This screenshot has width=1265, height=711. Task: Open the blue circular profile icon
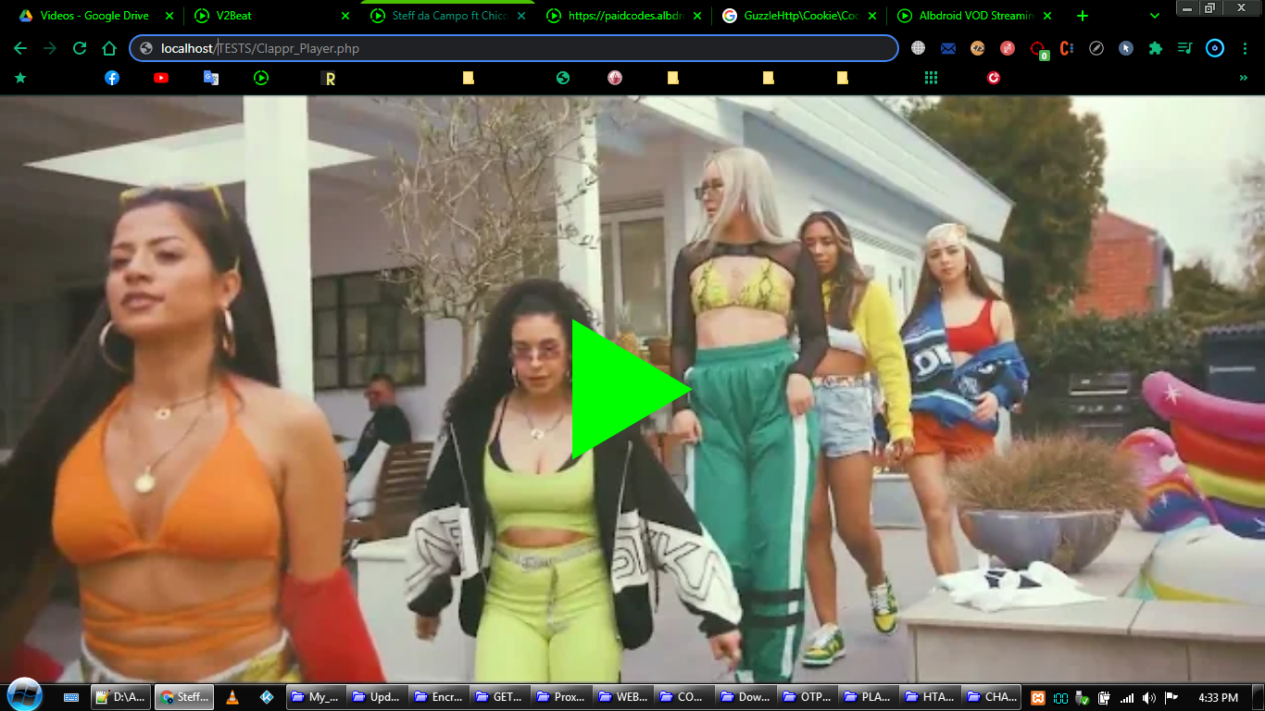1215,48
